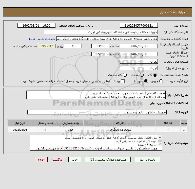The height and width of the screenshot is (189, 195).
Task: Click the table date cell 1402/03/06
Action: [x=20, y=130]
